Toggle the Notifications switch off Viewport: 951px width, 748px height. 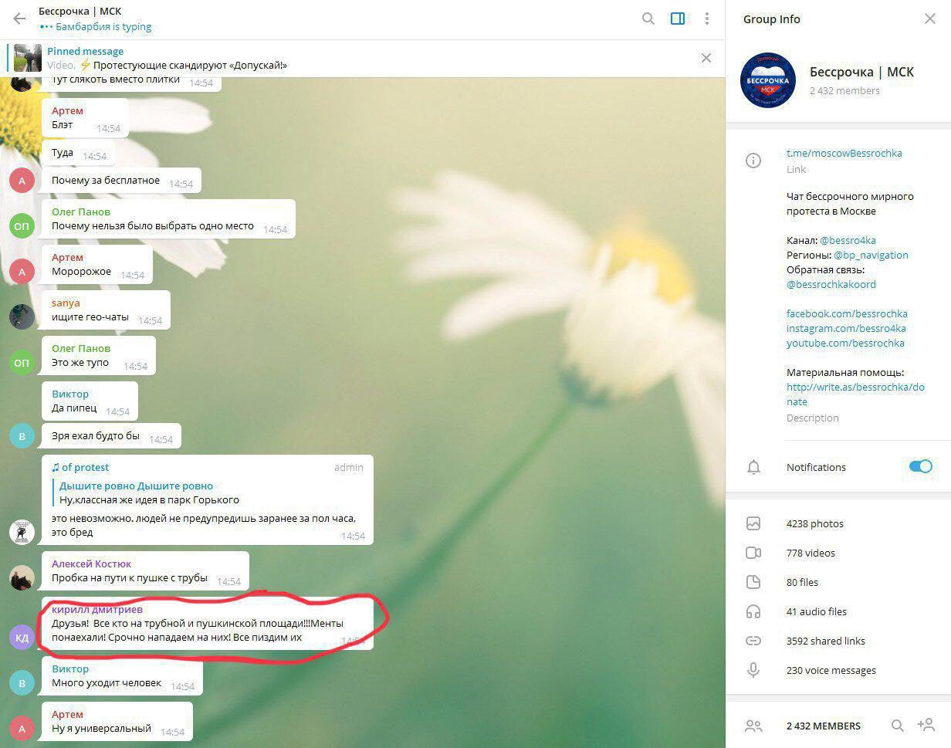(920, 466)
